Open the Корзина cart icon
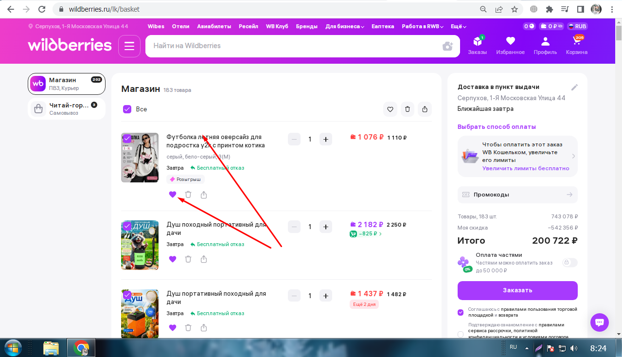The height and width of the screenshot is (357, 622). [576, 45]
